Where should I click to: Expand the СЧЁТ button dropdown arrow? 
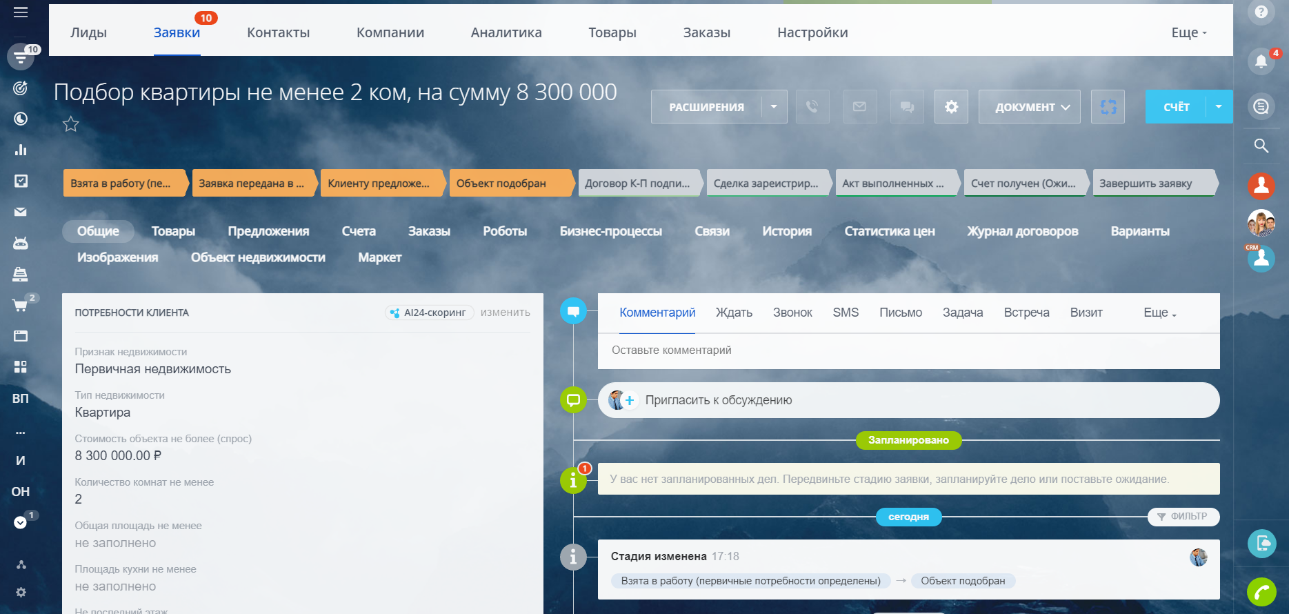point(1219,107)
